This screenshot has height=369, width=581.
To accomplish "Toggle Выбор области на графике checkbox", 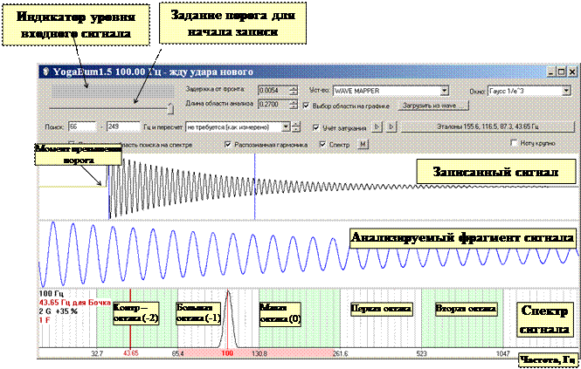I will (x=307, y=105).
